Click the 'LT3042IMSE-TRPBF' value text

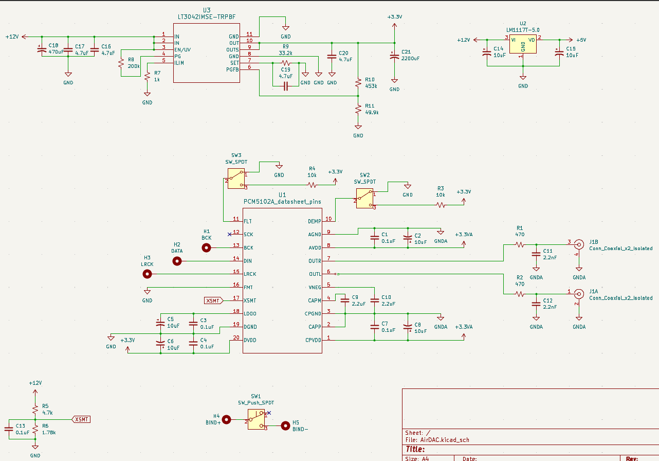(x=207, y=17)
